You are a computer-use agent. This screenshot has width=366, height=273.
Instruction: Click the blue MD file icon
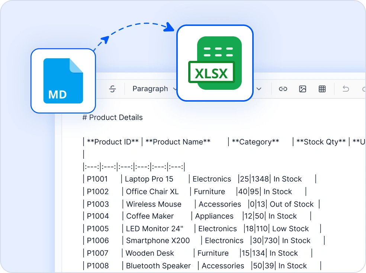click(63, 81)
